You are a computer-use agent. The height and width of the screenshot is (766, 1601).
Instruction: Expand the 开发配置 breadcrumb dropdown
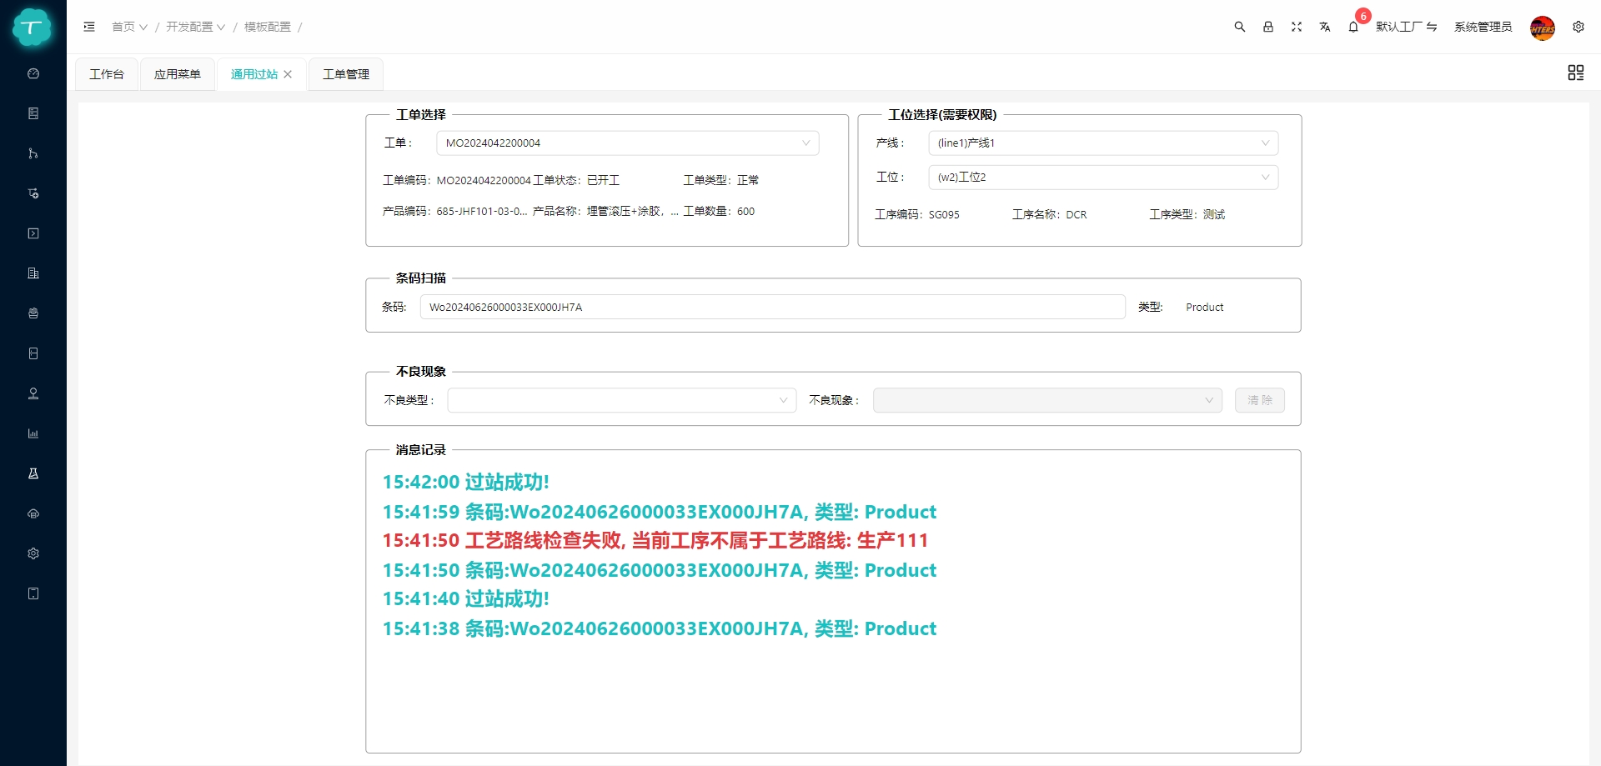[194, 27]
